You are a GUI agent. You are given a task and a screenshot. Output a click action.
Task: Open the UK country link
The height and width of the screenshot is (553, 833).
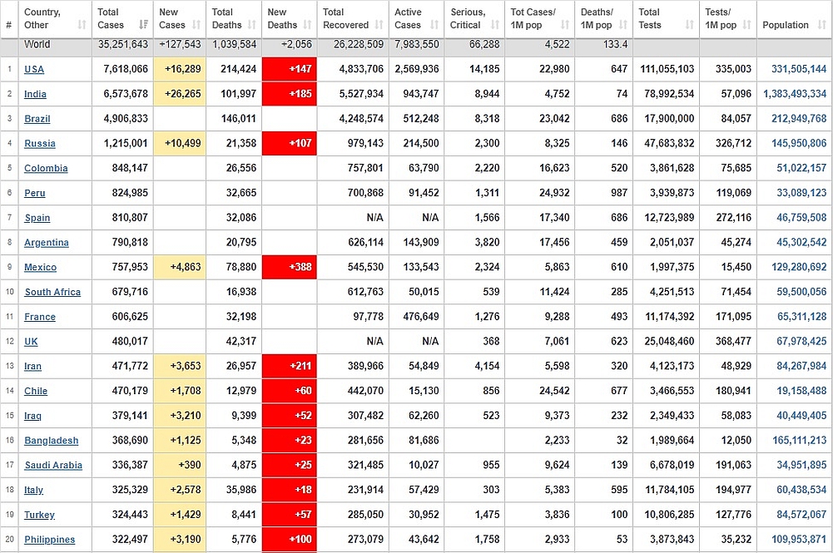coord(31,341)
